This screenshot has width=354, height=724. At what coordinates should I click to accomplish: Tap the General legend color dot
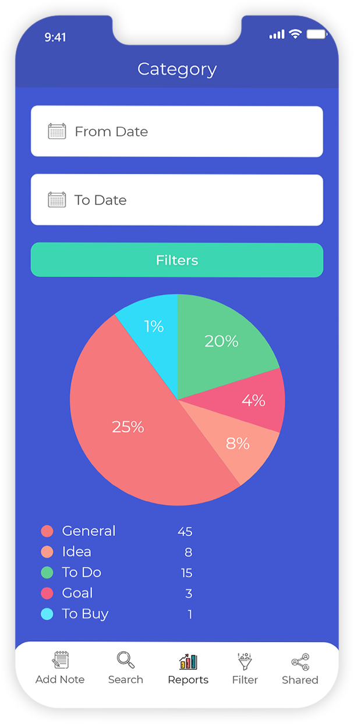[47, 531]
